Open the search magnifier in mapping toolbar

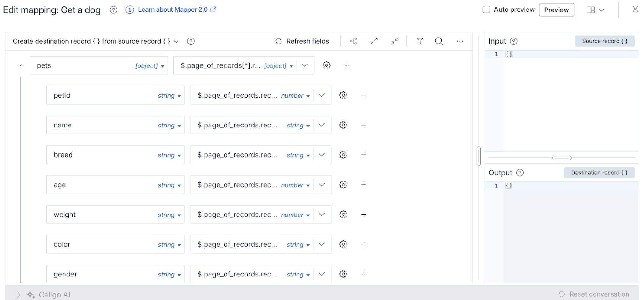tap(439, 41)
